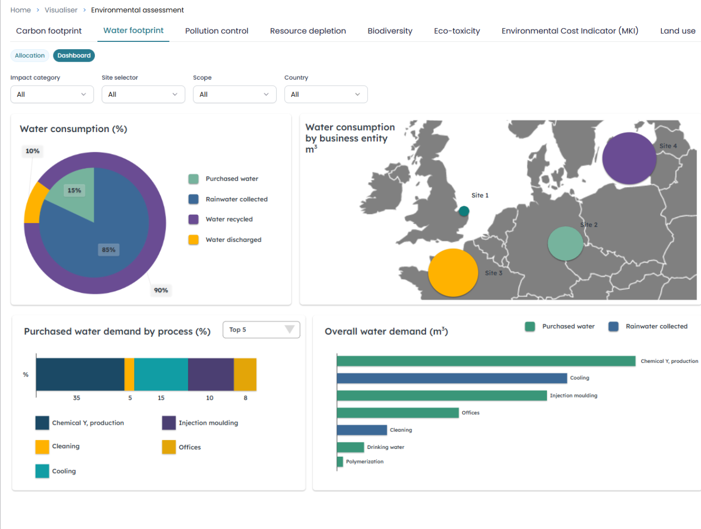Open the Impact category dropdown

coord(52,94)
